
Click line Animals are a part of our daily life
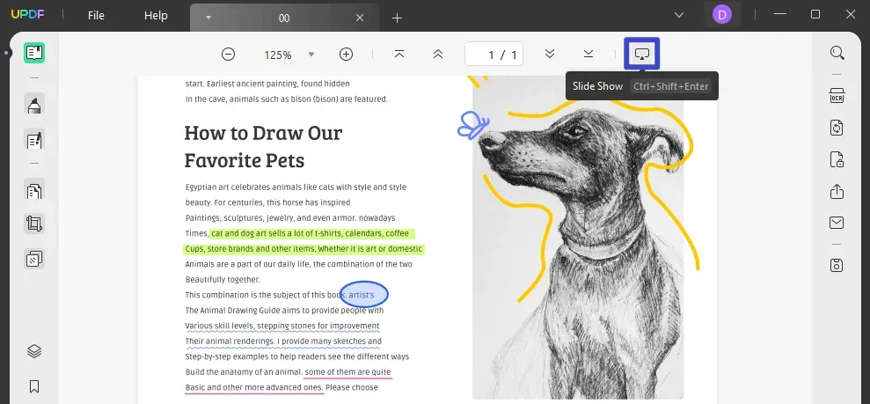click(x=298, y=264)
